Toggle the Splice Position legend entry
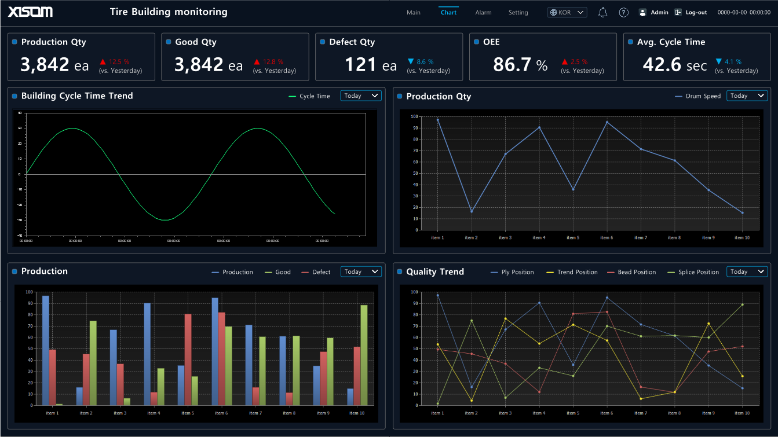 click(693, 272)
